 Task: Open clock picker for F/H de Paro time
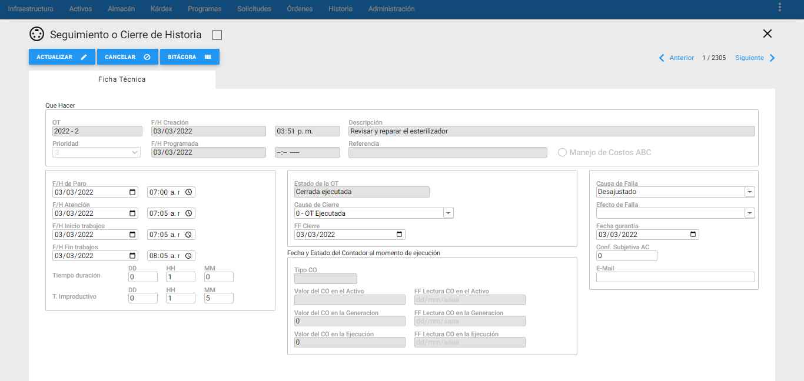point(188,192)
